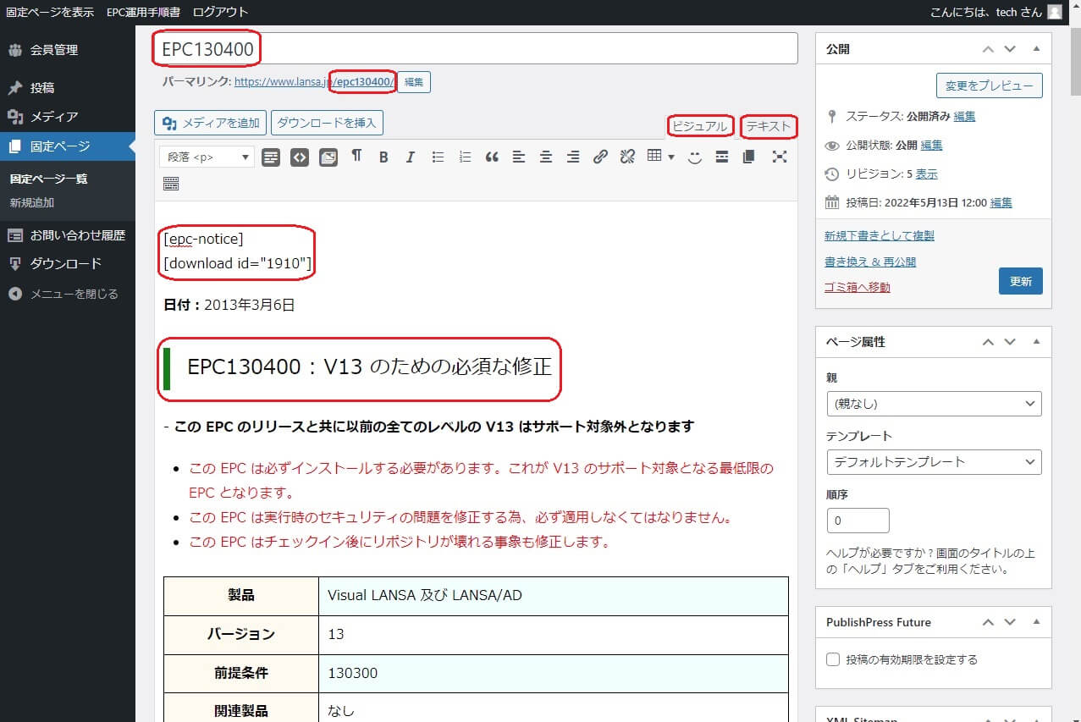Align text right
The width and height of the screenshot is (1081, 722).
click(573, 157)
